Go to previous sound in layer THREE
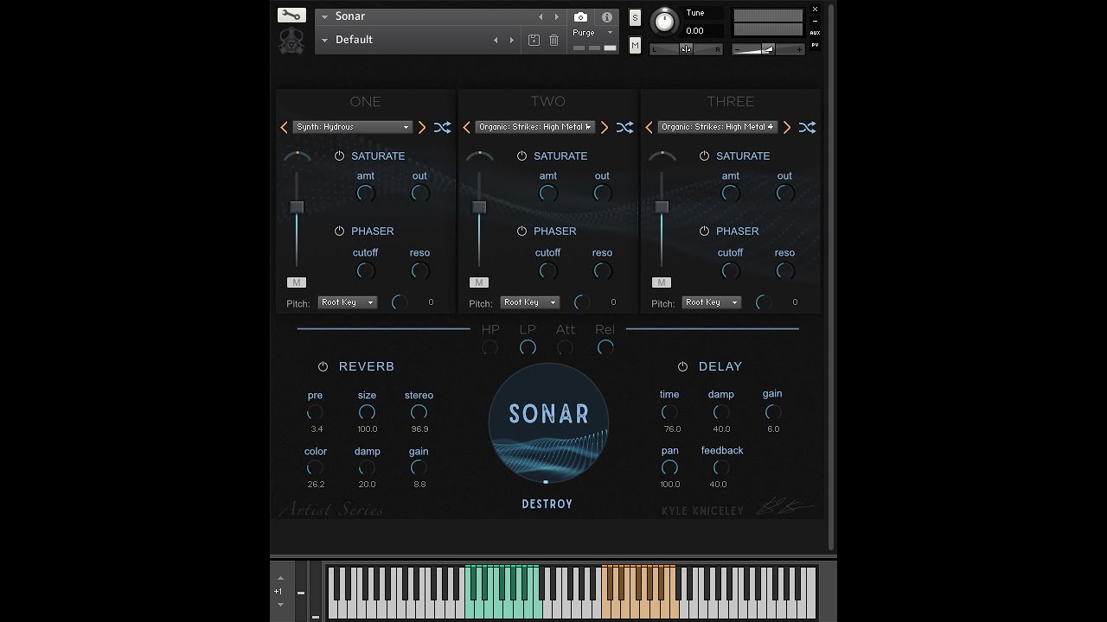The image size is (1107, 622). click(649, 127)
